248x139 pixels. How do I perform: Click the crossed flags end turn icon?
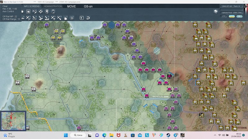point(216,11)
